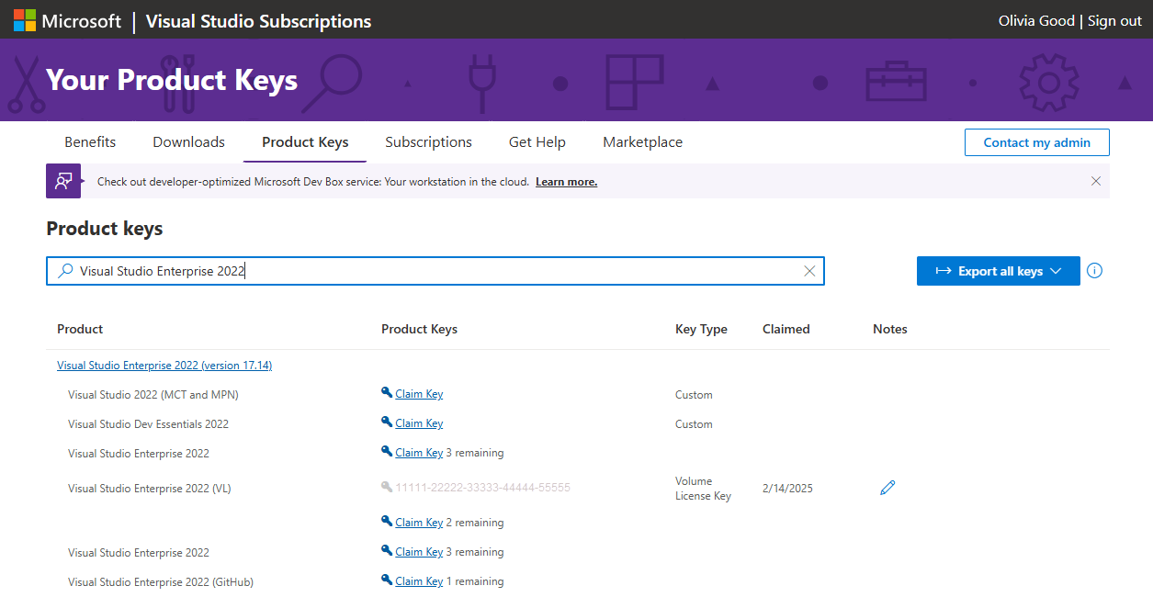Click the search magnifier icon
Image resolution: width=1153 pixels, height=597 pixels.
coord(65,271)
